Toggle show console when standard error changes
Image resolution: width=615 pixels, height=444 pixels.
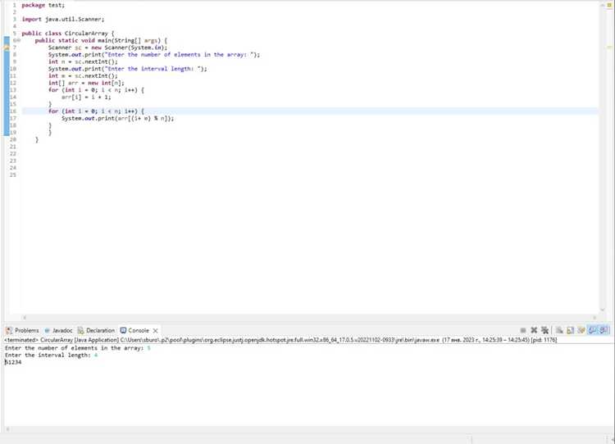tap(604, 330)
